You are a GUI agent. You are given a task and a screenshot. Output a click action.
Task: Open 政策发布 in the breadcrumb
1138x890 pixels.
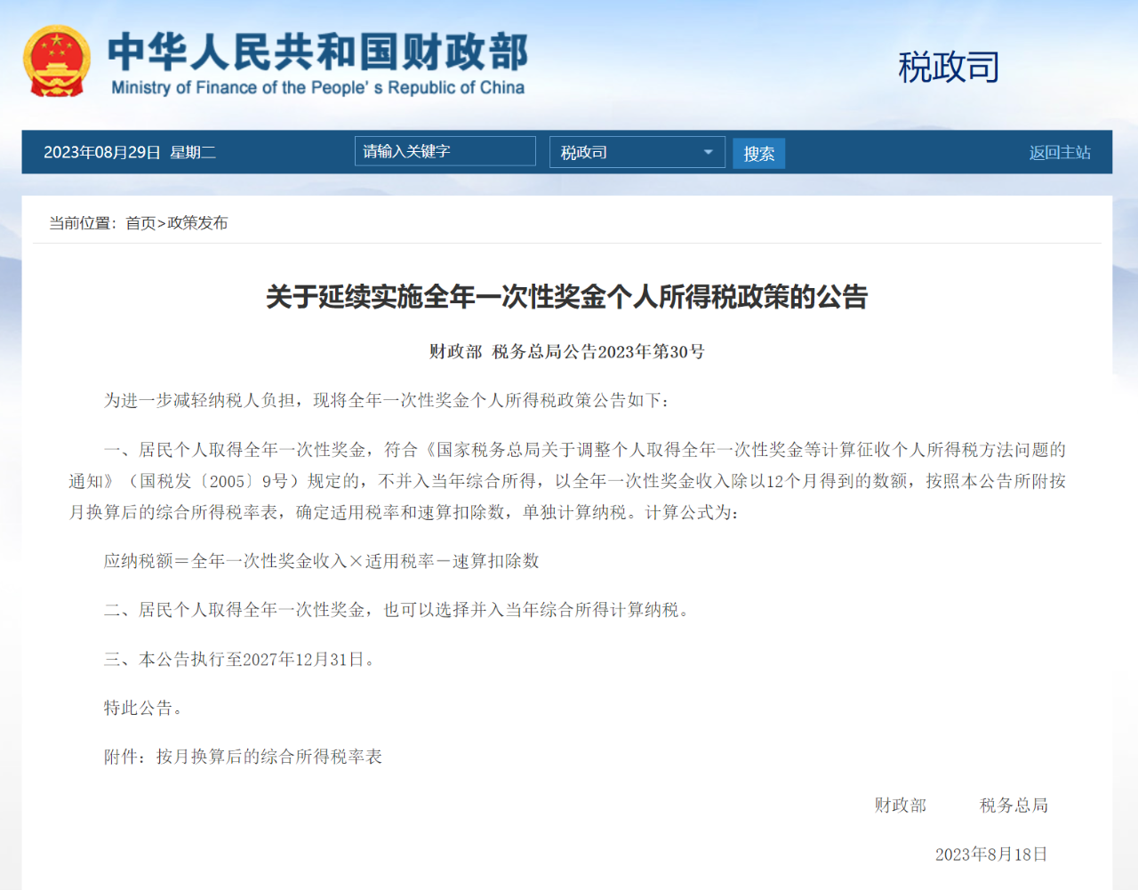(197, 223)
